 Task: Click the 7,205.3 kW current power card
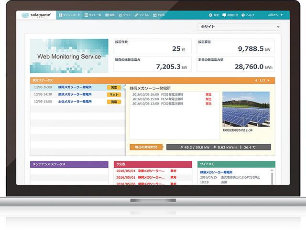(x=153, y=64)
